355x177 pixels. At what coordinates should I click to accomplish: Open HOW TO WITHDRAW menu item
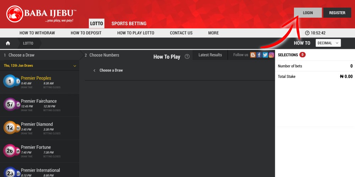click(37, 33)
